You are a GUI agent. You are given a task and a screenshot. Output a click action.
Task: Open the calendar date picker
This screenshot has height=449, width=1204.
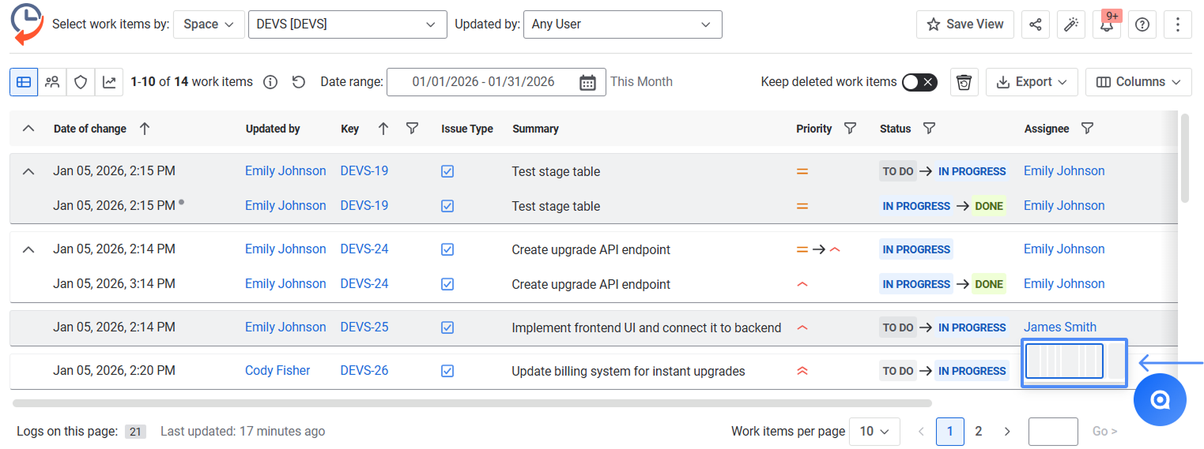[587, 82]
